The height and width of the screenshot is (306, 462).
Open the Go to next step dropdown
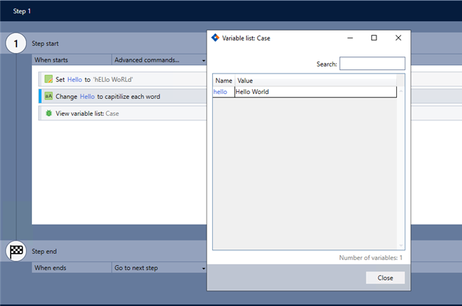[159, 269]
